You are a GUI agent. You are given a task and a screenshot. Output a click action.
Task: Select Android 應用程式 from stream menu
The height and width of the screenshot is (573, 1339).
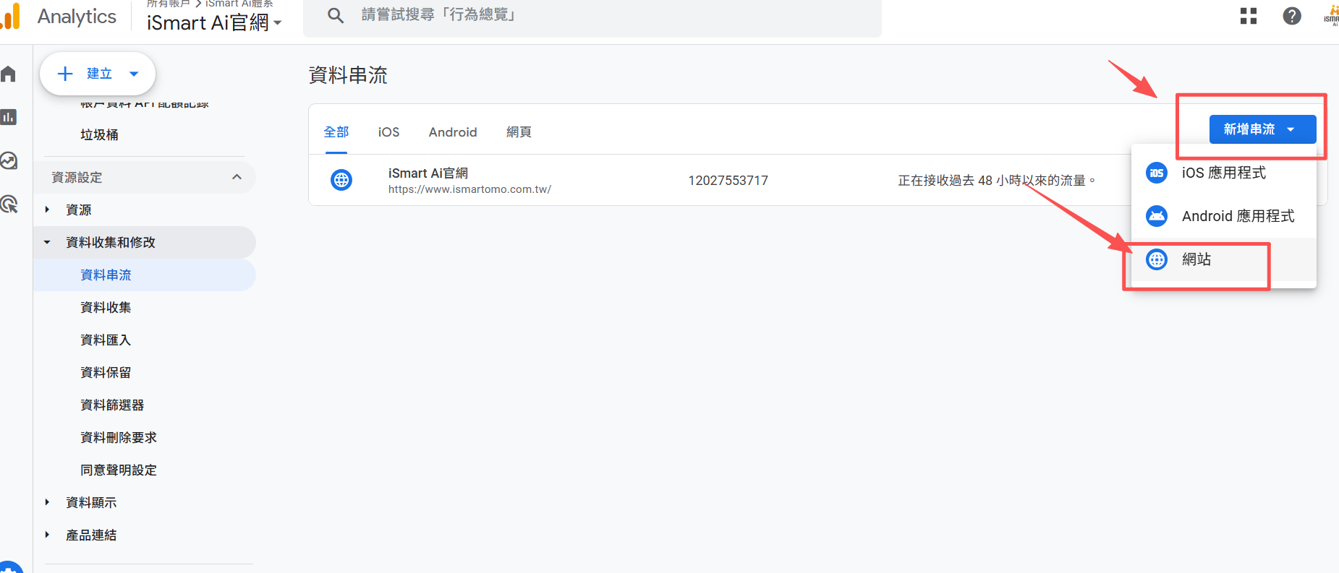click(x=1237, y=216)
